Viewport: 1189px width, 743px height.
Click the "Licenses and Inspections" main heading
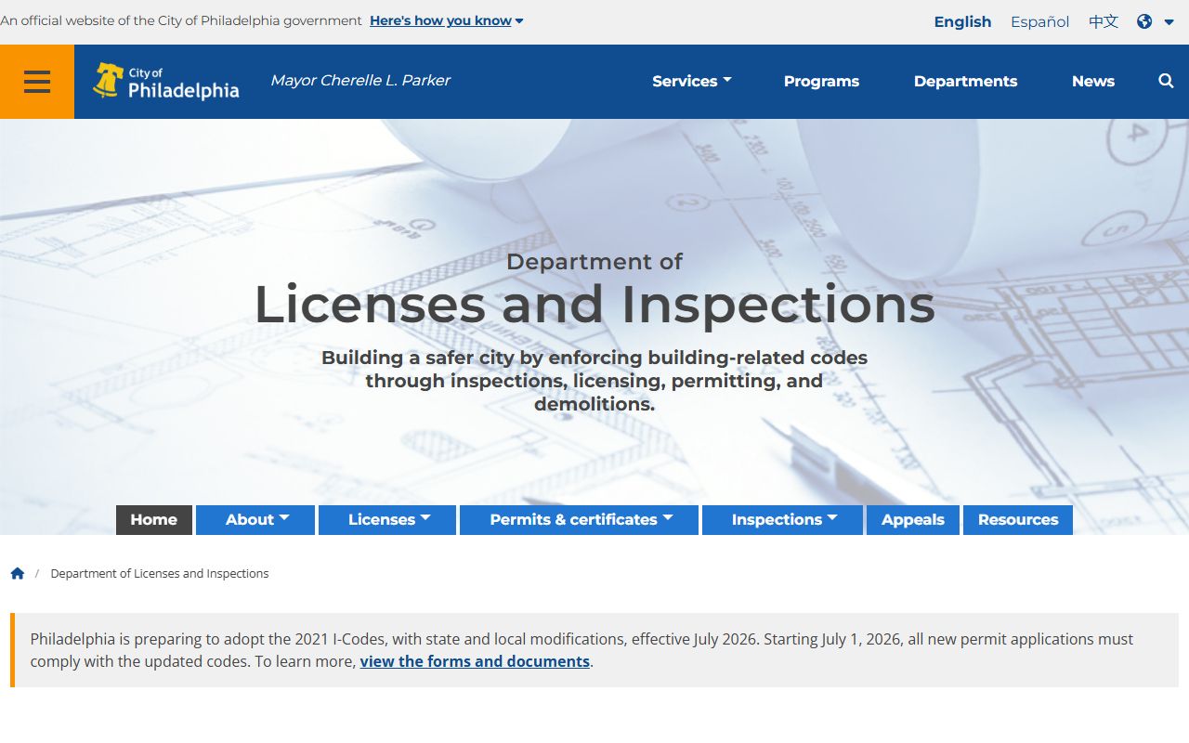594,305
